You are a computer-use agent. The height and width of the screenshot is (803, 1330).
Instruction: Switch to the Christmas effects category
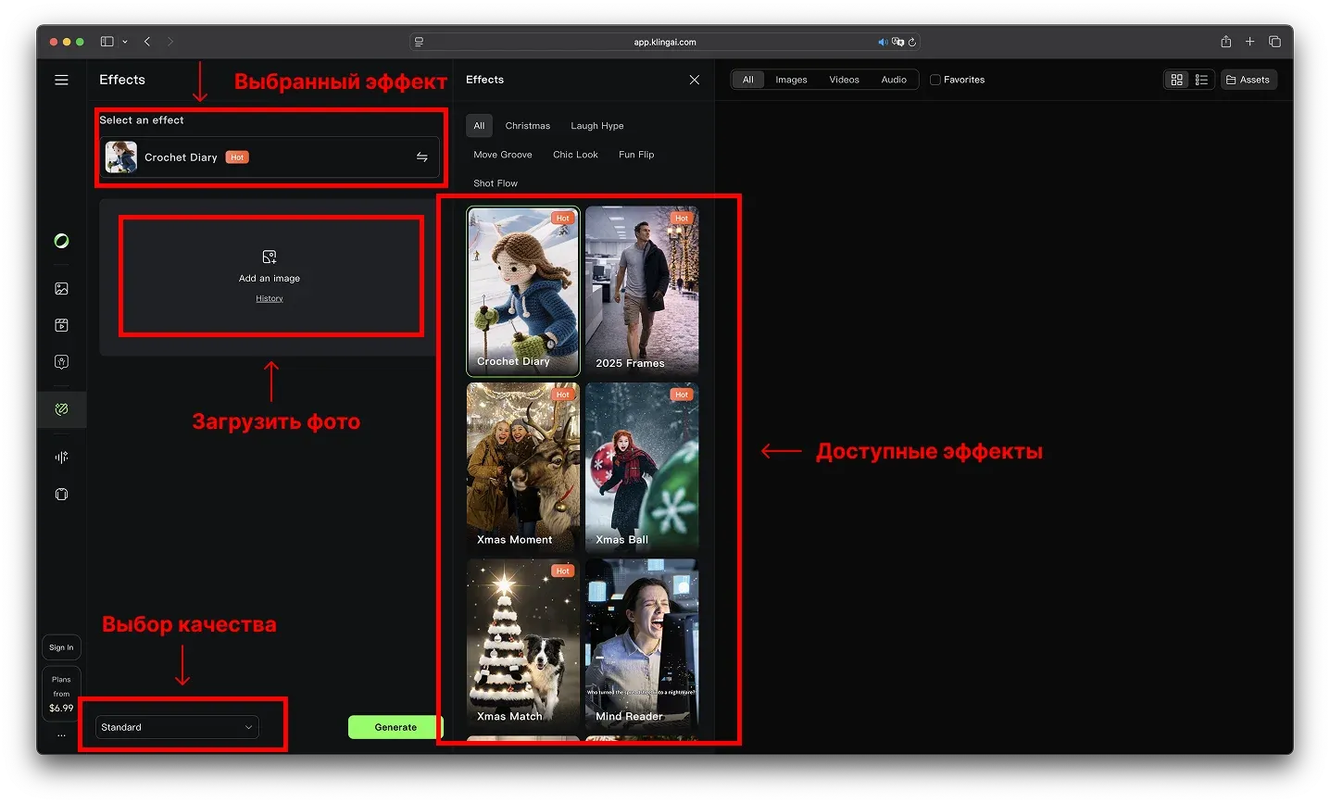pyautogui.click(x=527, y=125)
